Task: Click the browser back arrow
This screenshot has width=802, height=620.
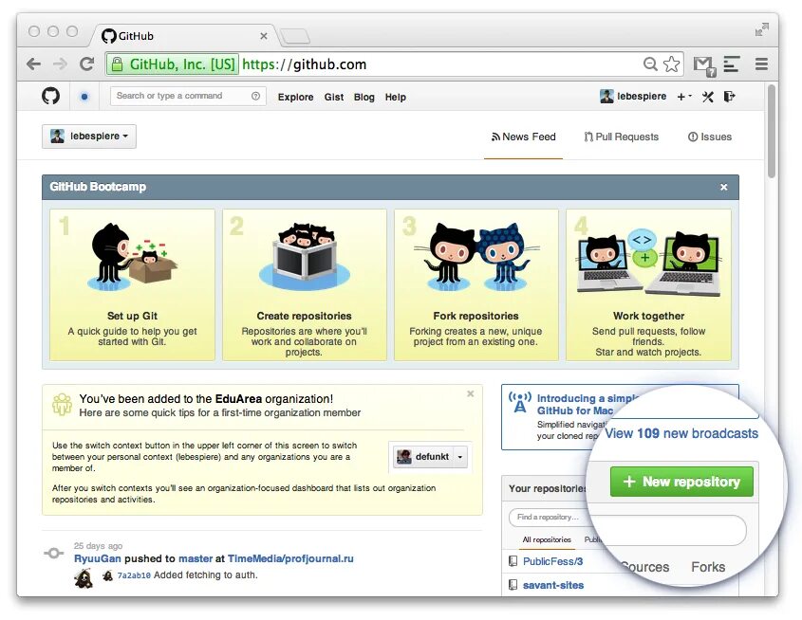Action: [x=34, y=64]
